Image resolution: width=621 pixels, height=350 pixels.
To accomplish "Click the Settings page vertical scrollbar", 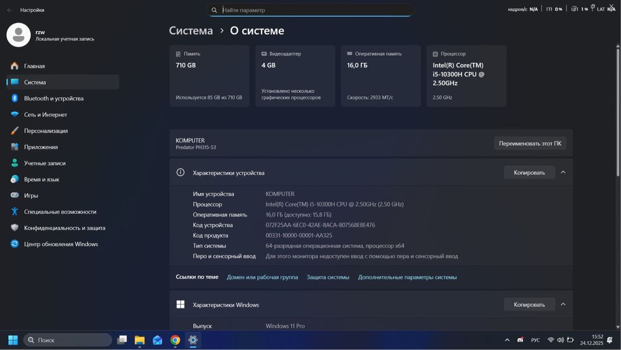I will click(617, 111).
